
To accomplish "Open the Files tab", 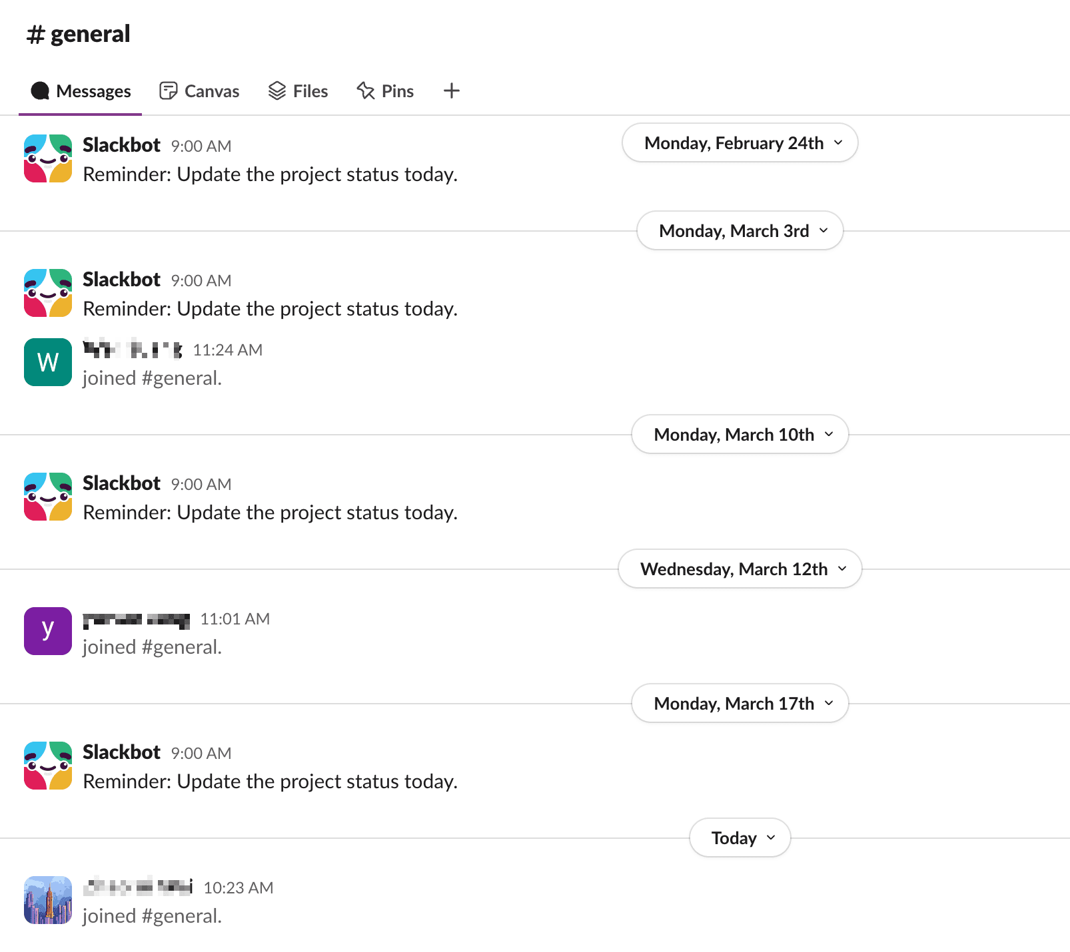I will coord(298,91).
